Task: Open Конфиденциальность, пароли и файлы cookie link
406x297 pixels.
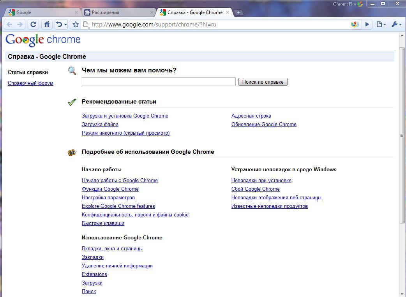Action: coord(135,215)
